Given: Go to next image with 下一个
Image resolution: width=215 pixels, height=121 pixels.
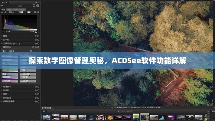Looking at the screenshot, I should click(x=129, y=111).
